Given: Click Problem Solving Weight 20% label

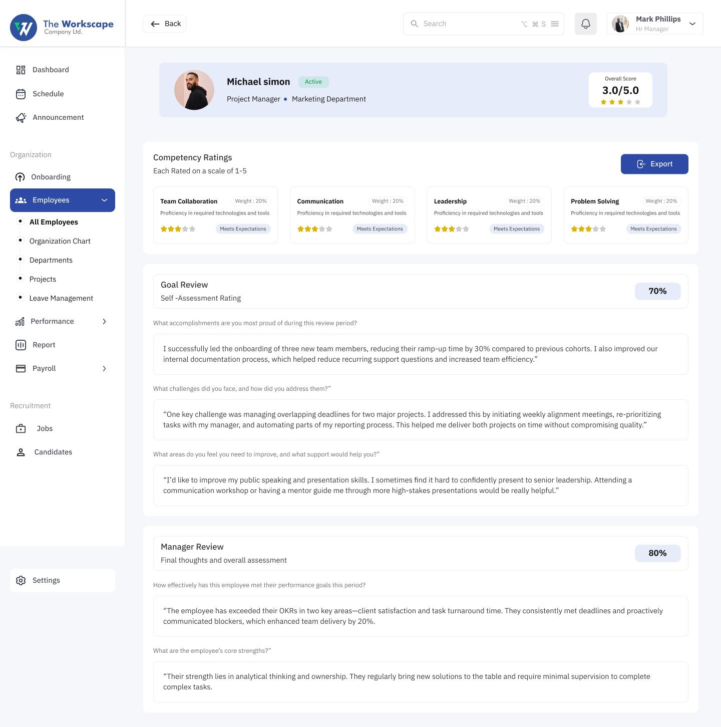Looking at the screenshot, I should point(661,201).
